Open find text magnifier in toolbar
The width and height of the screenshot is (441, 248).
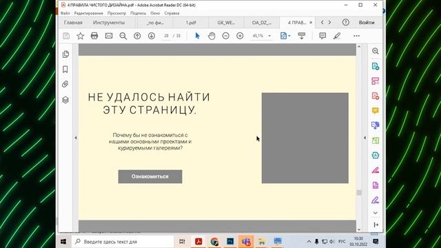click(x=123, y=36)
